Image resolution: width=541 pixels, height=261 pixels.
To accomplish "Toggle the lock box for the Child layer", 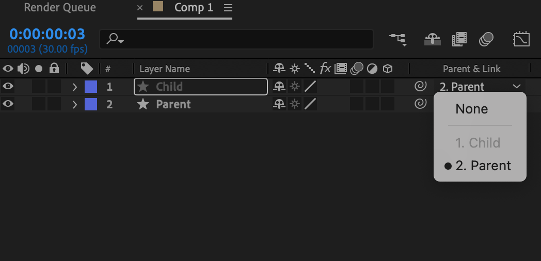I will (54, 87).
